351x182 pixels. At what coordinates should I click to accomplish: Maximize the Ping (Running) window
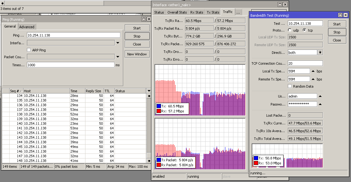[144, 19]
